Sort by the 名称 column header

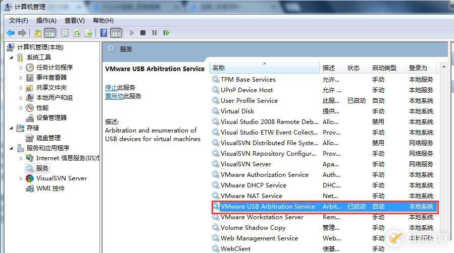pos(265,68)
